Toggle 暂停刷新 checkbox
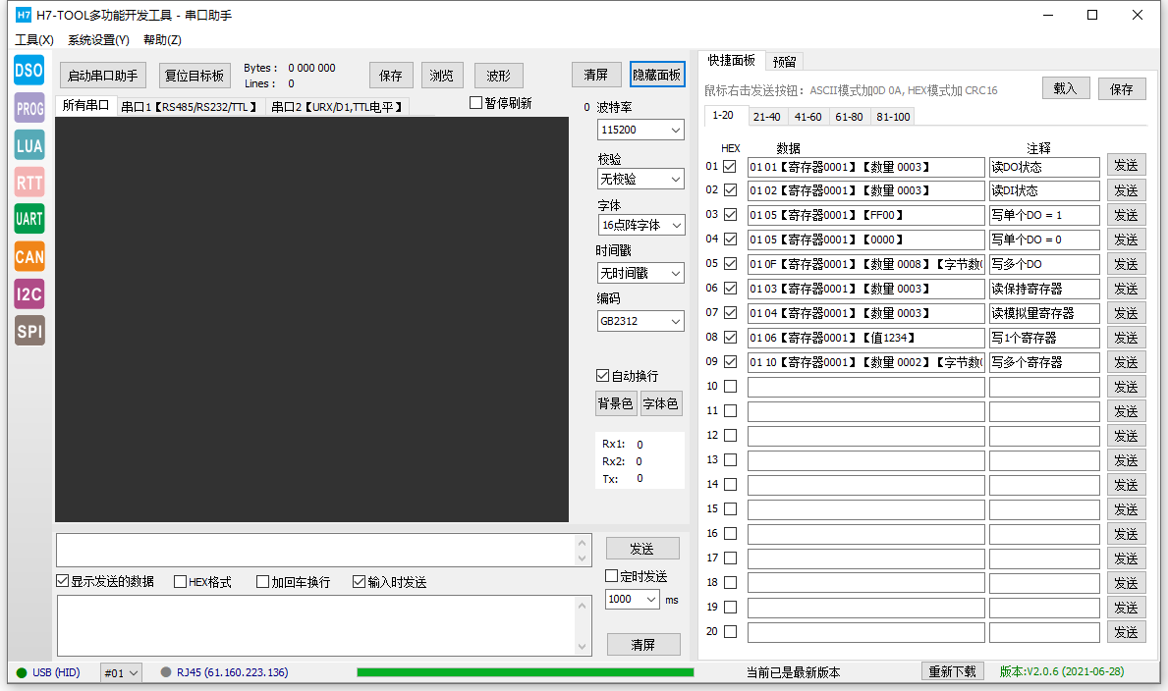This screenshot has height=691, width=1168. (476, 103)
